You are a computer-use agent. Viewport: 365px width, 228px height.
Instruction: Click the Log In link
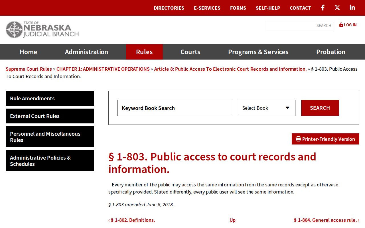coord(348,25)
